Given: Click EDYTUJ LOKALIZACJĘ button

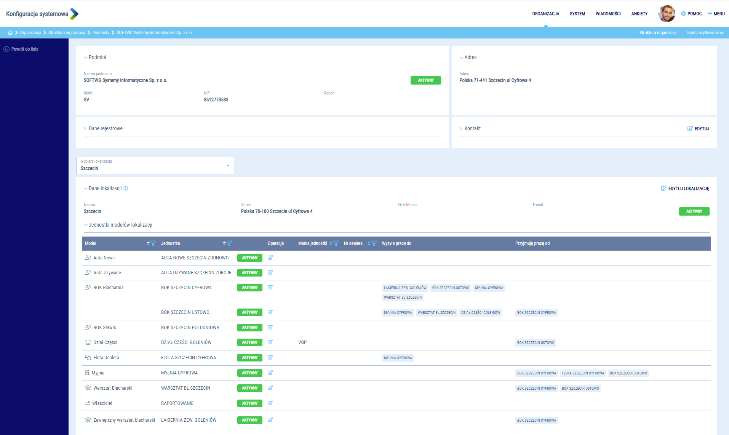Looking at the screenshot, I should 685,189.
